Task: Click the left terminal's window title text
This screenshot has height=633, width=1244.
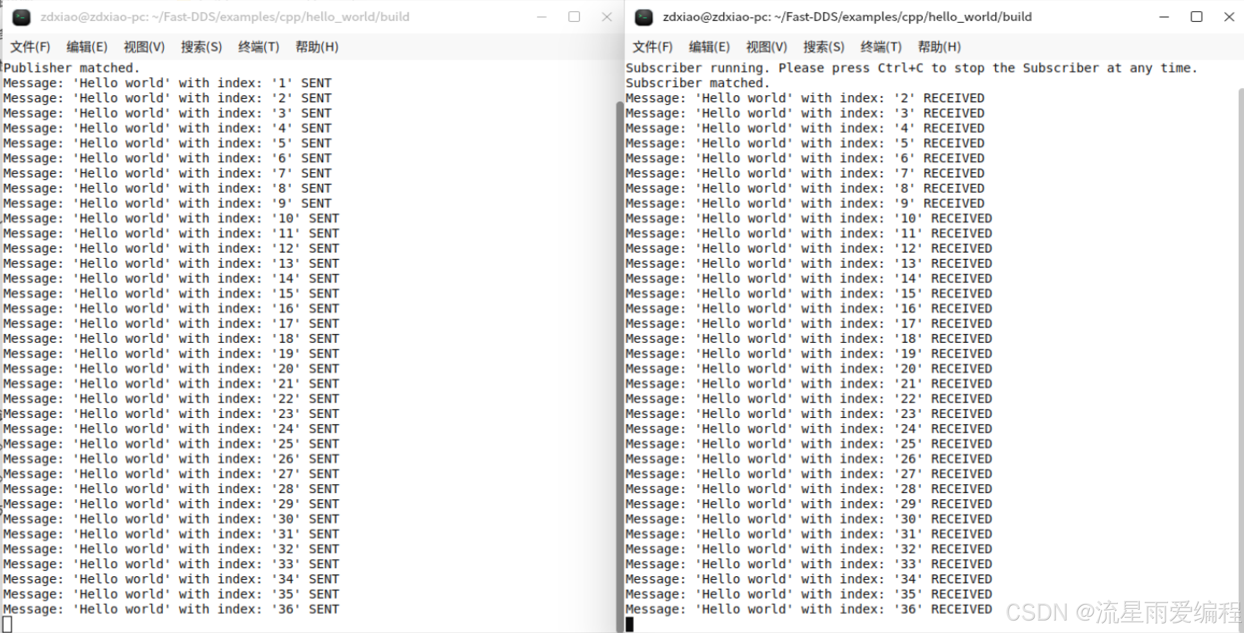Action: [x=225, y=17]
